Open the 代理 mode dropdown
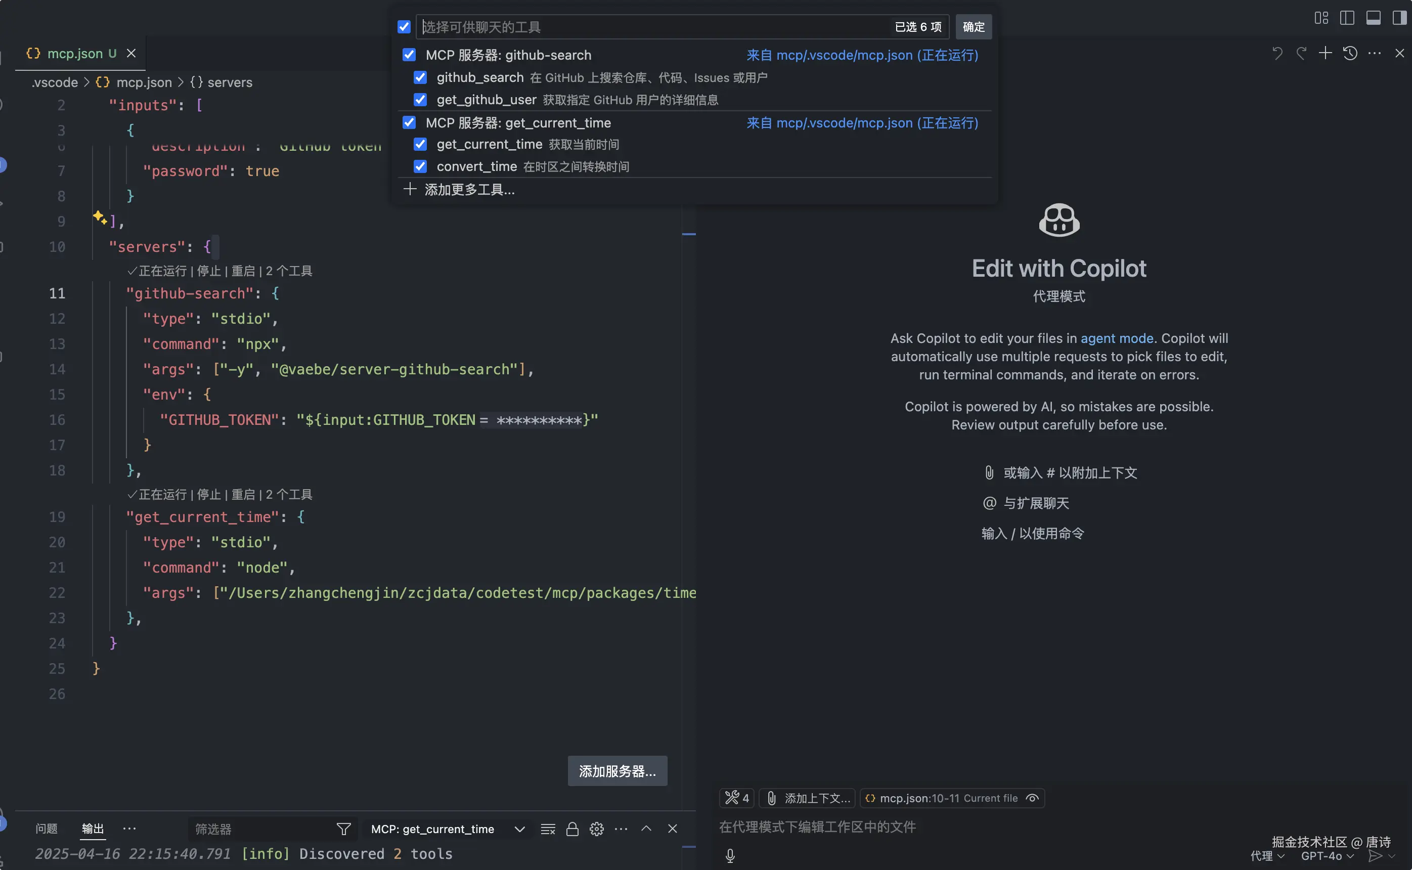 pos(1266,856)
